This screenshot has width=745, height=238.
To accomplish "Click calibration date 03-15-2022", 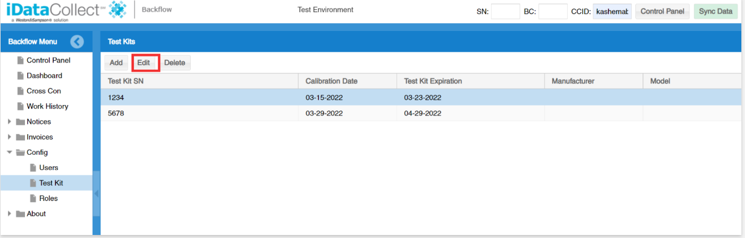I will [x=324, y=97].
